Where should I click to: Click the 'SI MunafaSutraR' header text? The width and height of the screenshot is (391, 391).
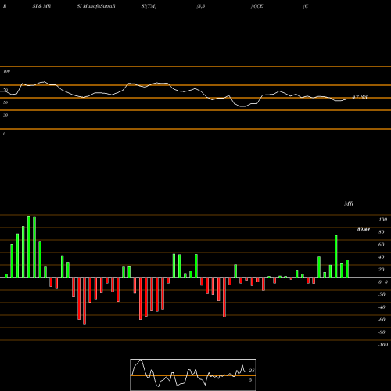(x=96, y=6)
